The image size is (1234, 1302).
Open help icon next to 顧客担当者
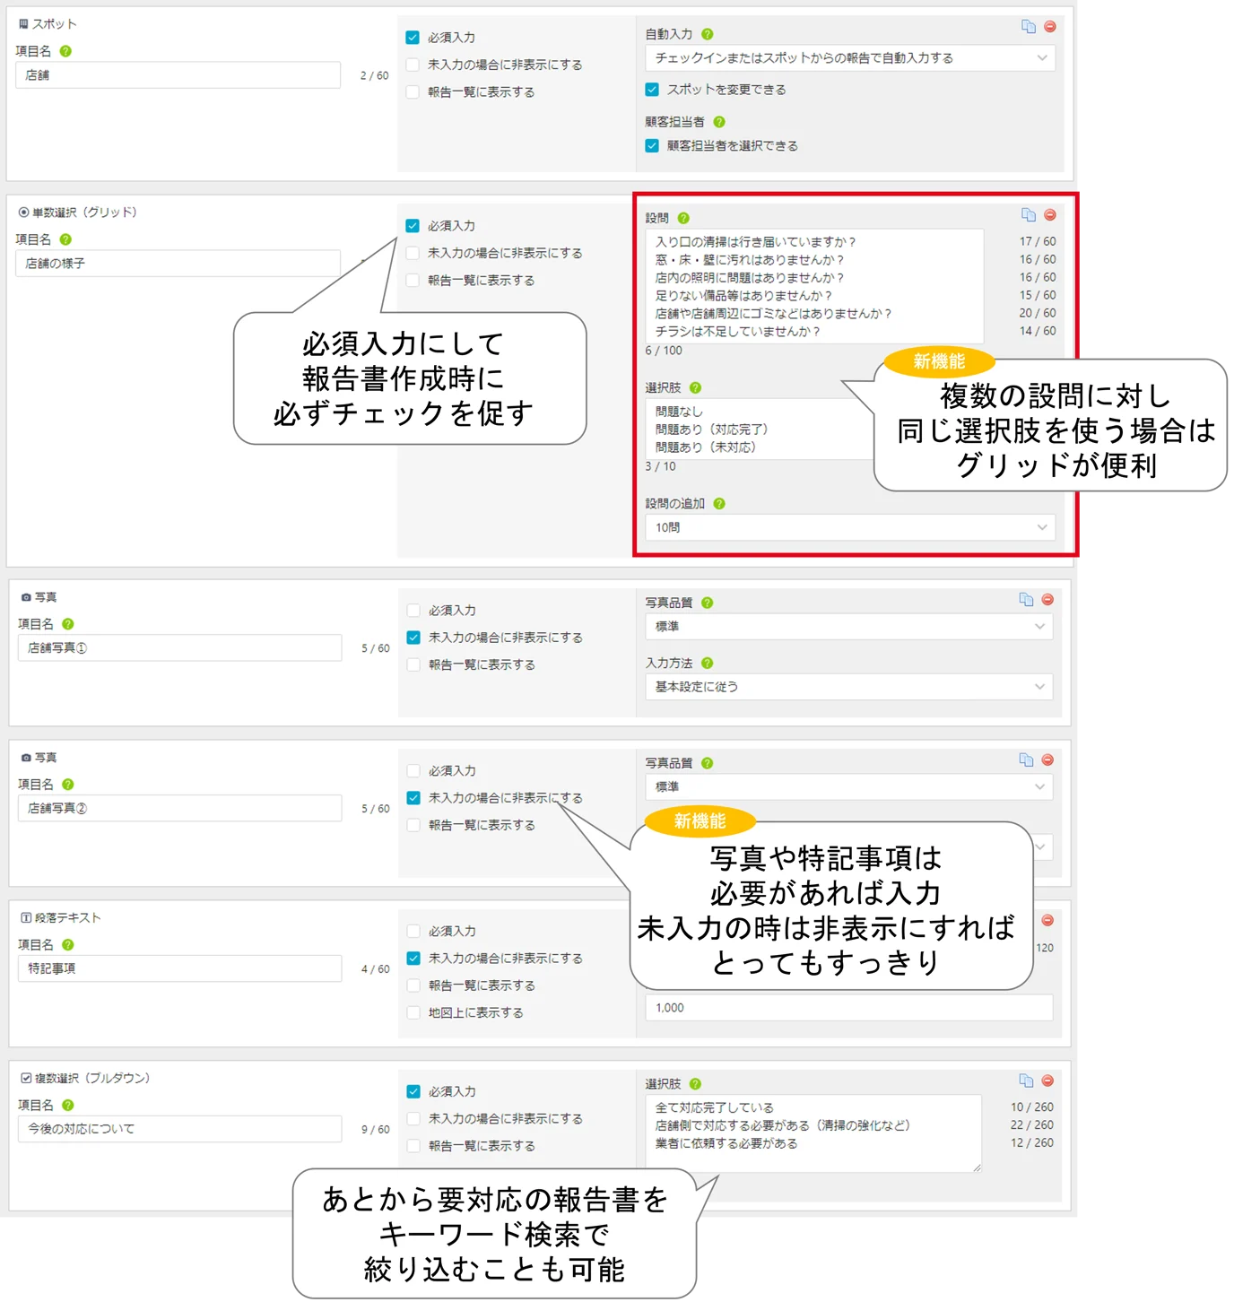(x=719, y=122)
